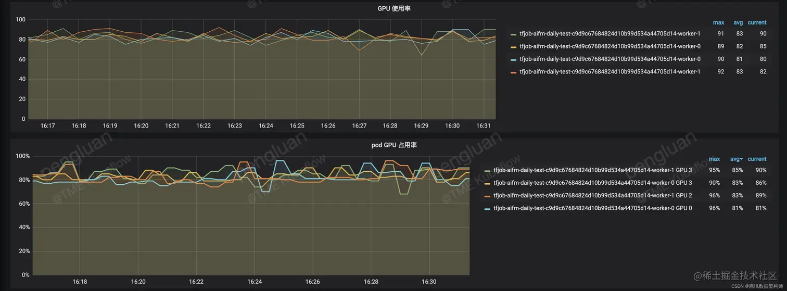Toggle the worker-0 GPU 3 series
Viewport: 787px width, 291px height.
point(593,183)
